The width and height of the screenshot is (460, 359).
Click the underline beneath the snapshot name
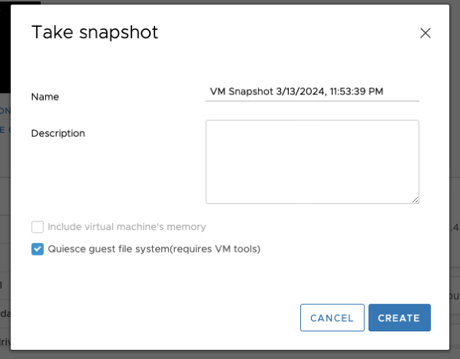(x=313, y=100)
